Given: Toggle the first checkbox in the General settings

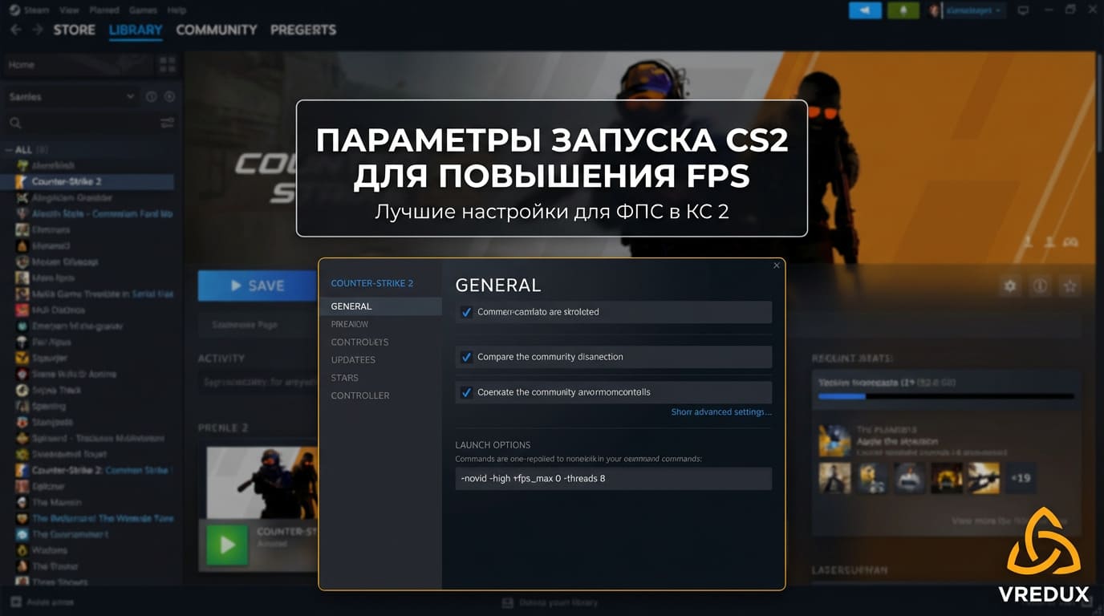Looking at the screenshot, I should 466,312.
